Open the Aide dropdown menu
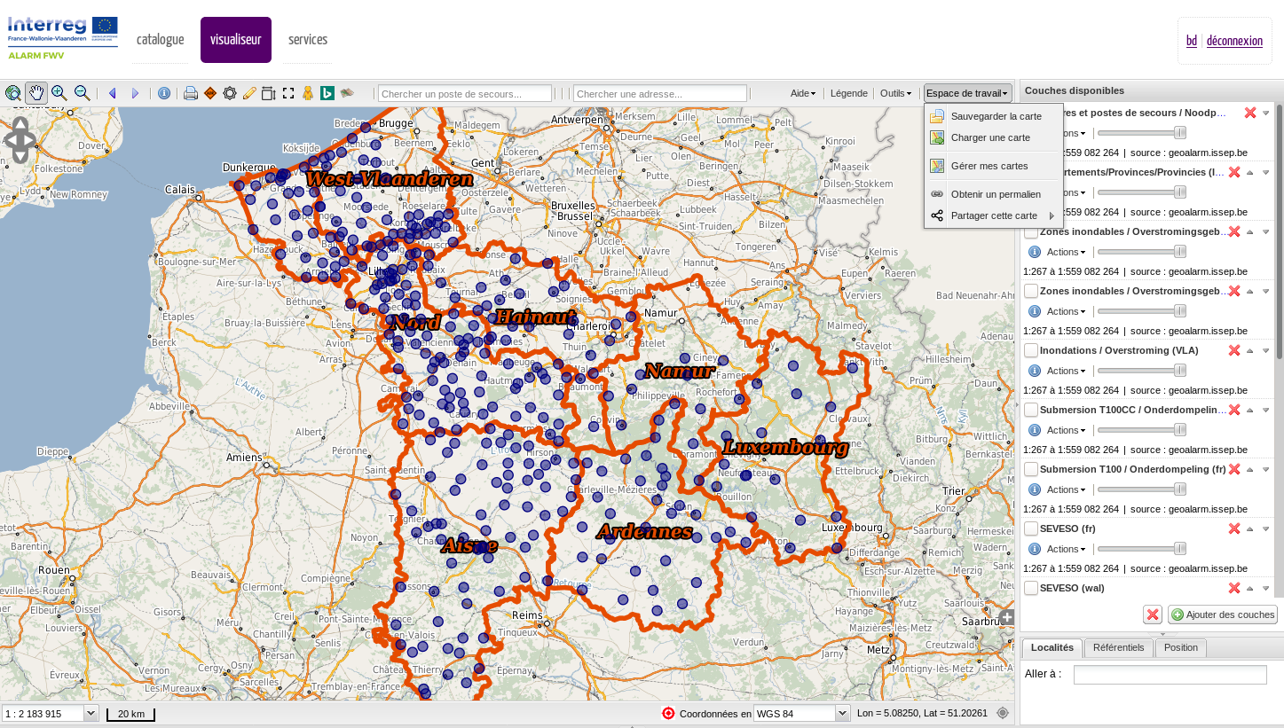Viewport: 1284px width, 728px height. (803, 93)
